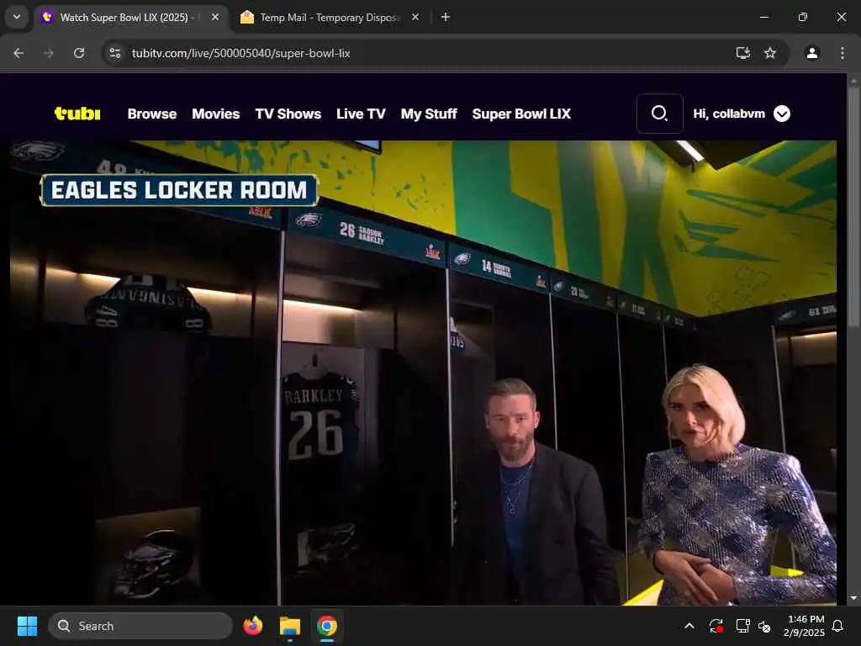Go forward in Chrome
This screenshot has height=646, width=861.
(x=49, y=53)
